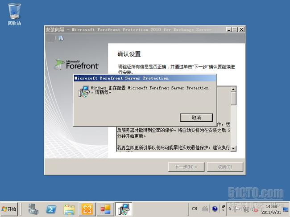
Task: Click the installer icon in the configuring dialog
Action: pos(83,91)
